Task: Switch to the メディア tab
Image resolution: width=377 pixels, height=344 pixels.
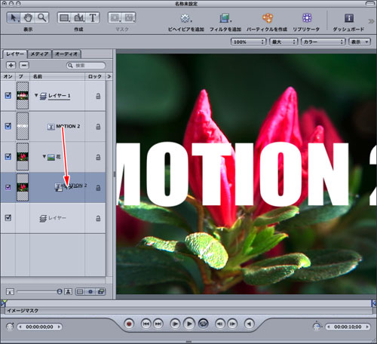Action: [39, 54]
